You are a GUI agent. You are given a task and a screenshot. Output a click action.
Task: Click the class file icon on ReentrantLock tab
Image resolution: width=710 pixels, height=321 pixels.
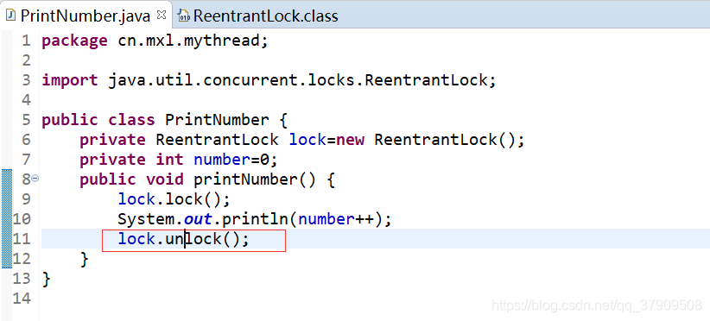[x=184, y=16]
